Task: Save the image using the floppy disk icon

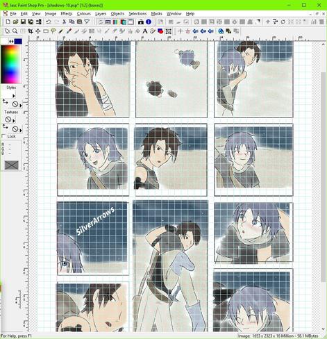Action: tap(23, 22)
